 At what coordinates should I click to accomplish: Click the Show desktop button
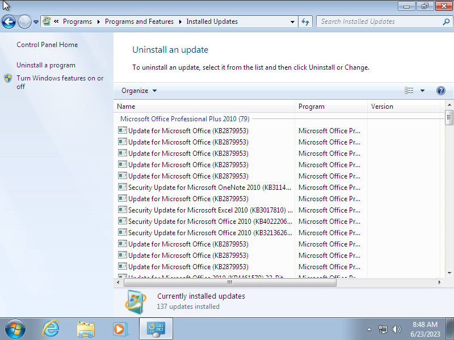[x=449, y=329]
